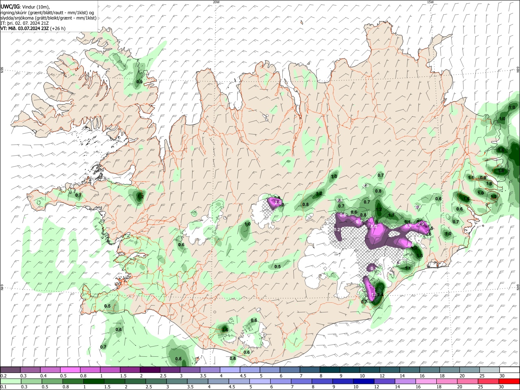Click the 'slydda/snjókoma' legend description line
Screen dimensions: 520x390
coord(48,18)
